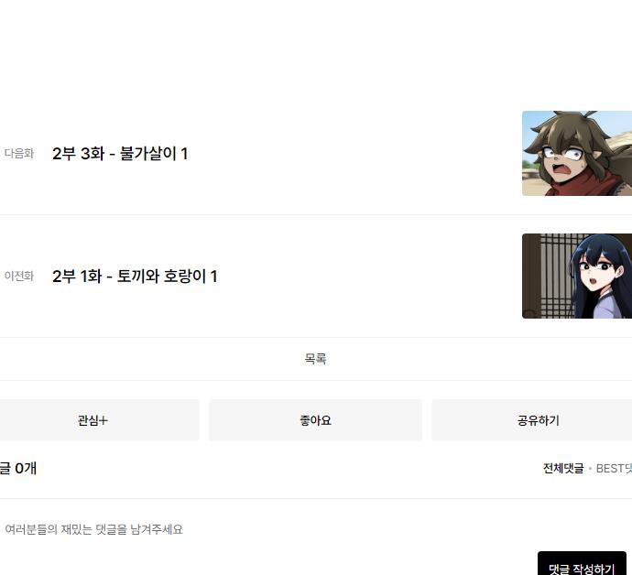632x575 pixels.
Task: Open next episode thumbnail 불가살이 1
Action: 577,153
